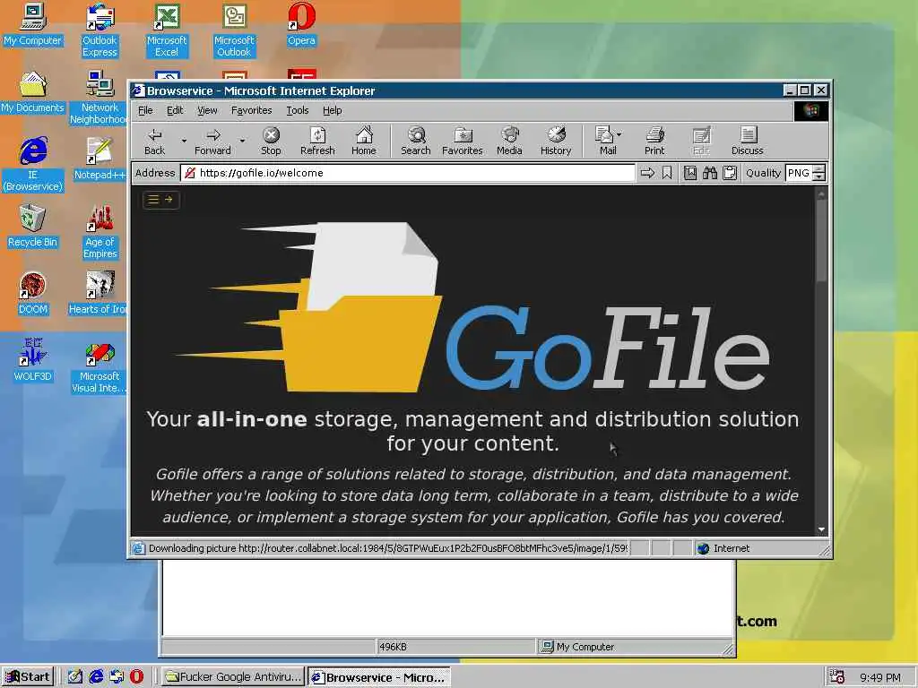Image resolution: width=918 pixels, height=688 pixels.
Task: Open the Media toolbar button
Action: (509, 142)
